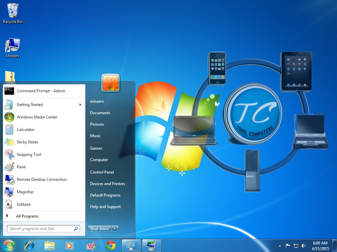Click the Sticky Notes icon
The image size is (337, 252).
pyautogui.click(x=9, y=142)
